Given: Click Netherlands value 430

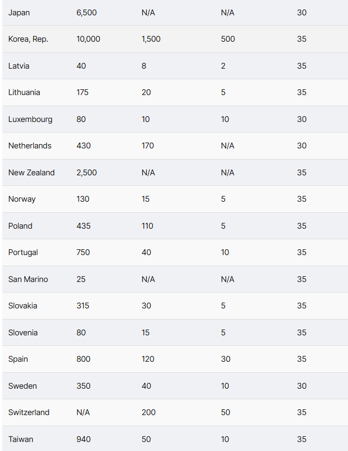Looking at the screenshot, I should click(x=83, y=146).
